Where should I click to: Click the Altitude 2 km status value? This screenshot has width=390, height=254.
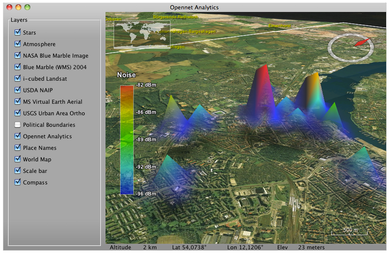click(133, 247)
